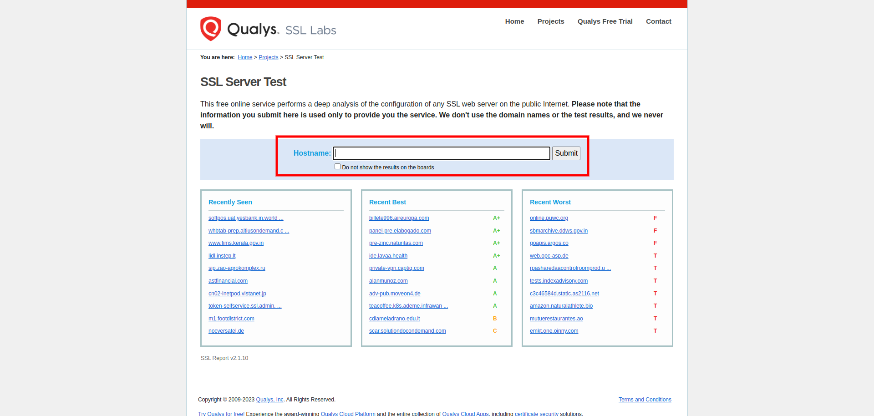This screenshot has height=416, width=874.
Task: Click the Projects breadcrumb link
Action: (x=269, y=57)
